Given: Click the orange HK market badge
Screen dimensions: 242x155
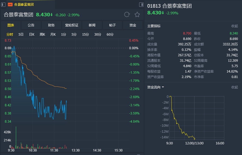Looking at the screenshot, I should coord(10,5).
